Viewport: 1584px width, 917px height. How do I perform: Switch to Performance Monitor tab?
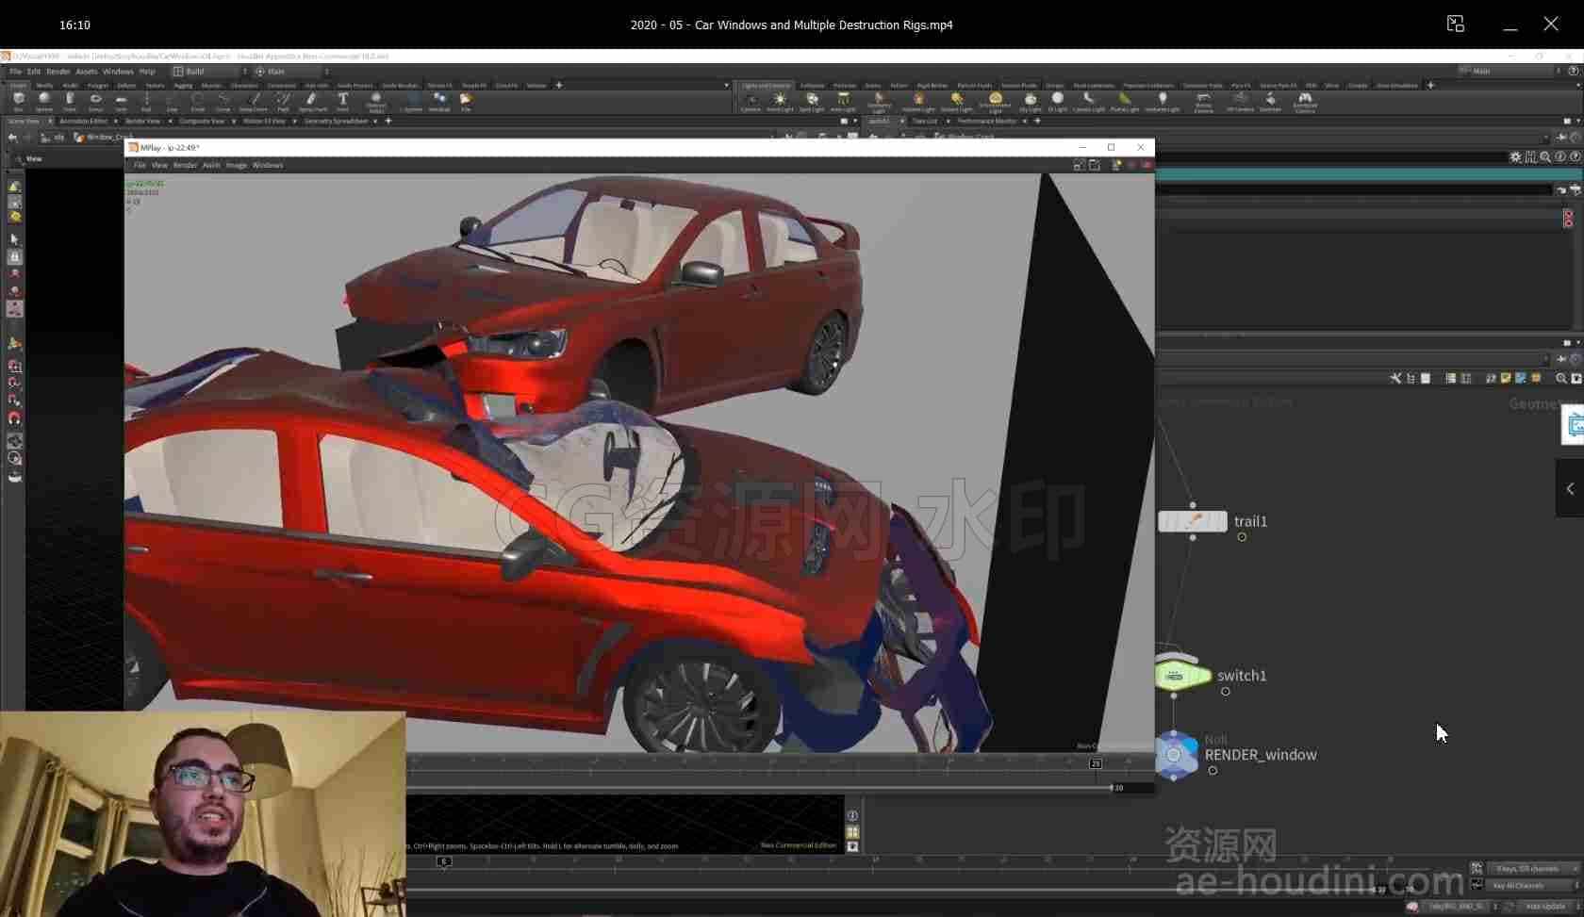987,122
